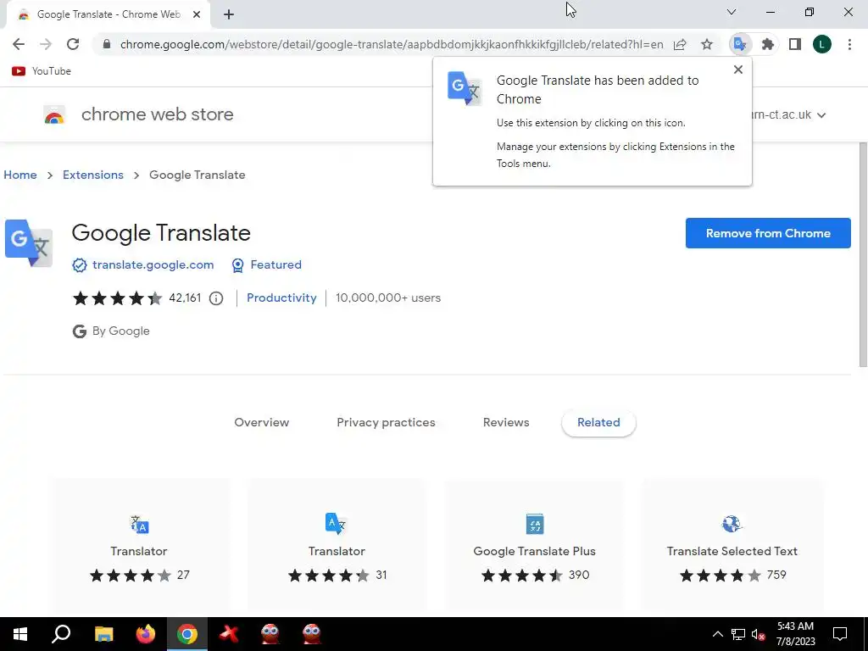The height and width of the screenshot is (651, 868).
Task: Click the rating info icon beside 42,161
Action: [216, 298]
